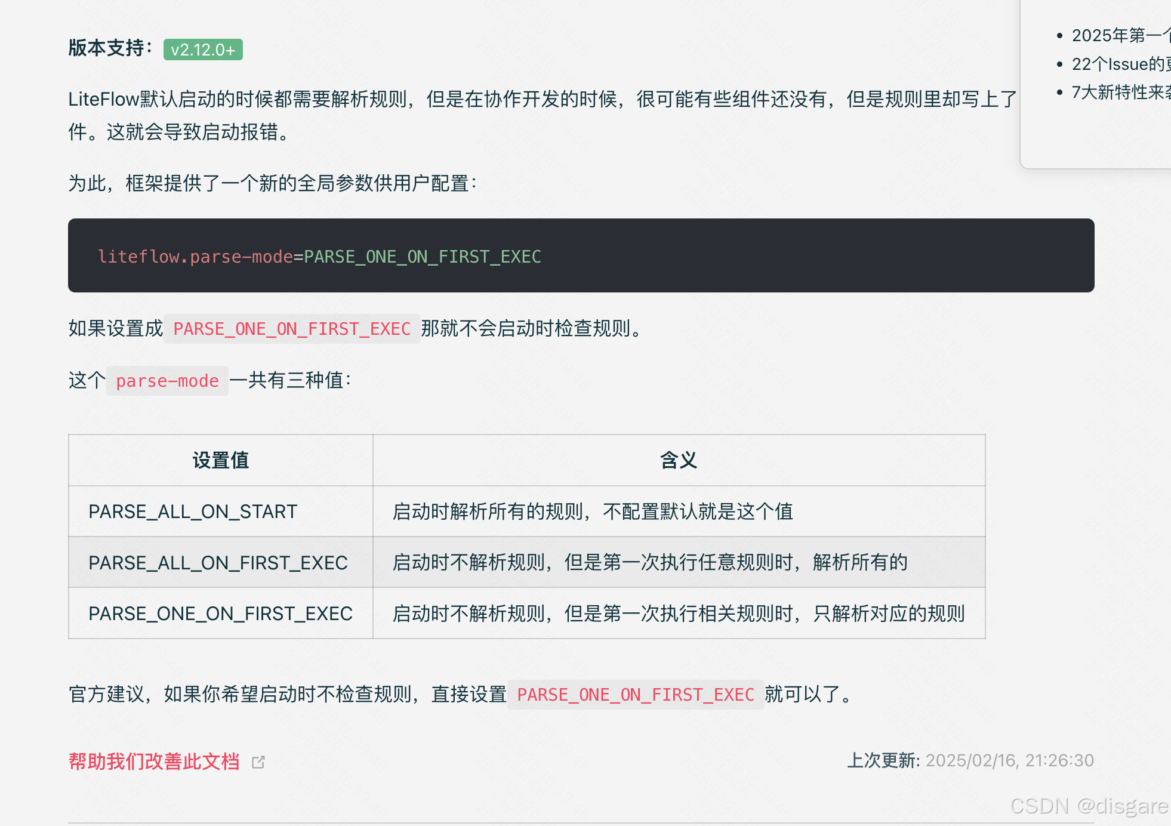The height and width of the screenshot is (826, 1171).
Task: Expand the 2025年第一个 sidebar list item
Action: click(1121, 35)
